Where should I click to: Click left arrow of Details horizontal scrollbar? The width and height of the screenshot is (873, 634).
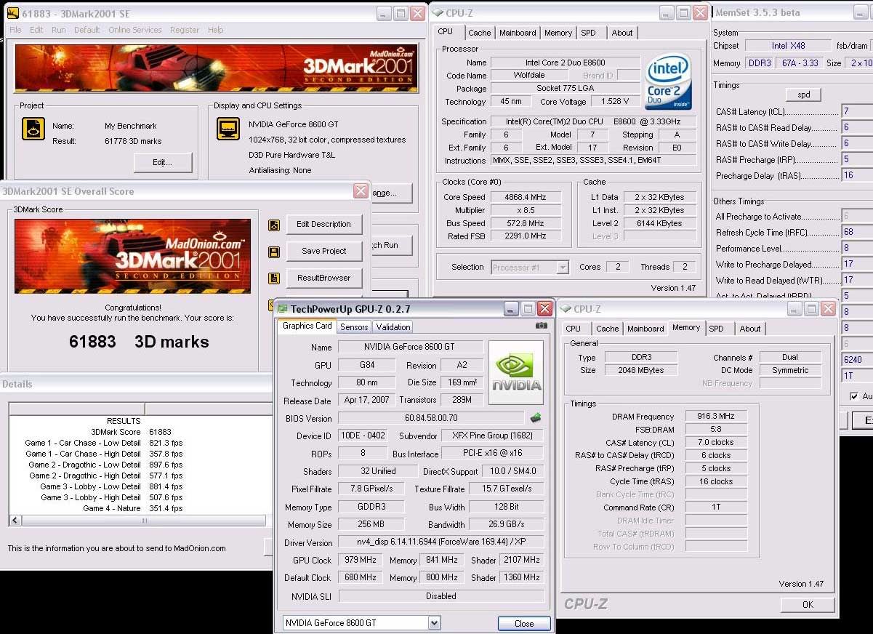(15, 521)
